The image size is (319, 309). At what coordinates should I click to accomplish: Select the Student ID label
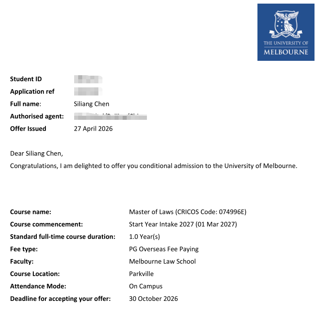26,79
